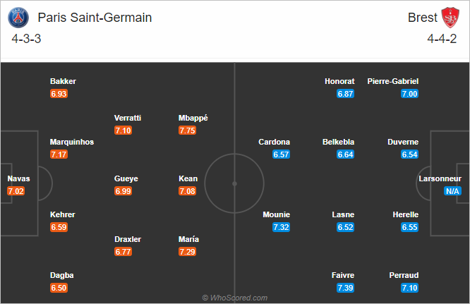Open Mounie's player name
Image resolution: width=470 pixels, height=304 pixels.
tap(277, 214)
